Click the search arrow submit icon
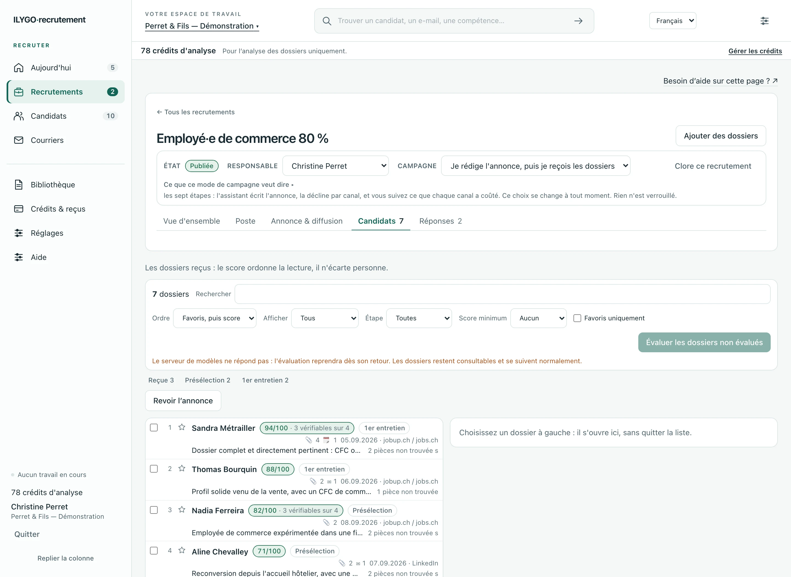Viewport: 791px width, 577px height. pyautogui.click(x=578, y=21)
